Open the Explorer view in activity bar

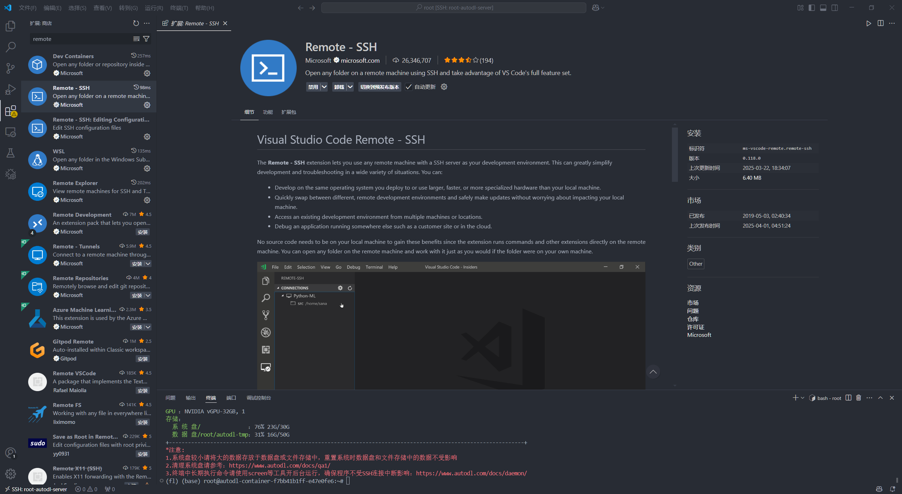point(11,26)
